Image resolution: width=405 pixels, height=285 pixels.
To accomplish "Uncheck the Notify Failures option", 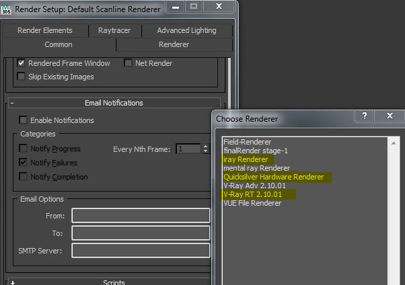I will tap(23, 163).
